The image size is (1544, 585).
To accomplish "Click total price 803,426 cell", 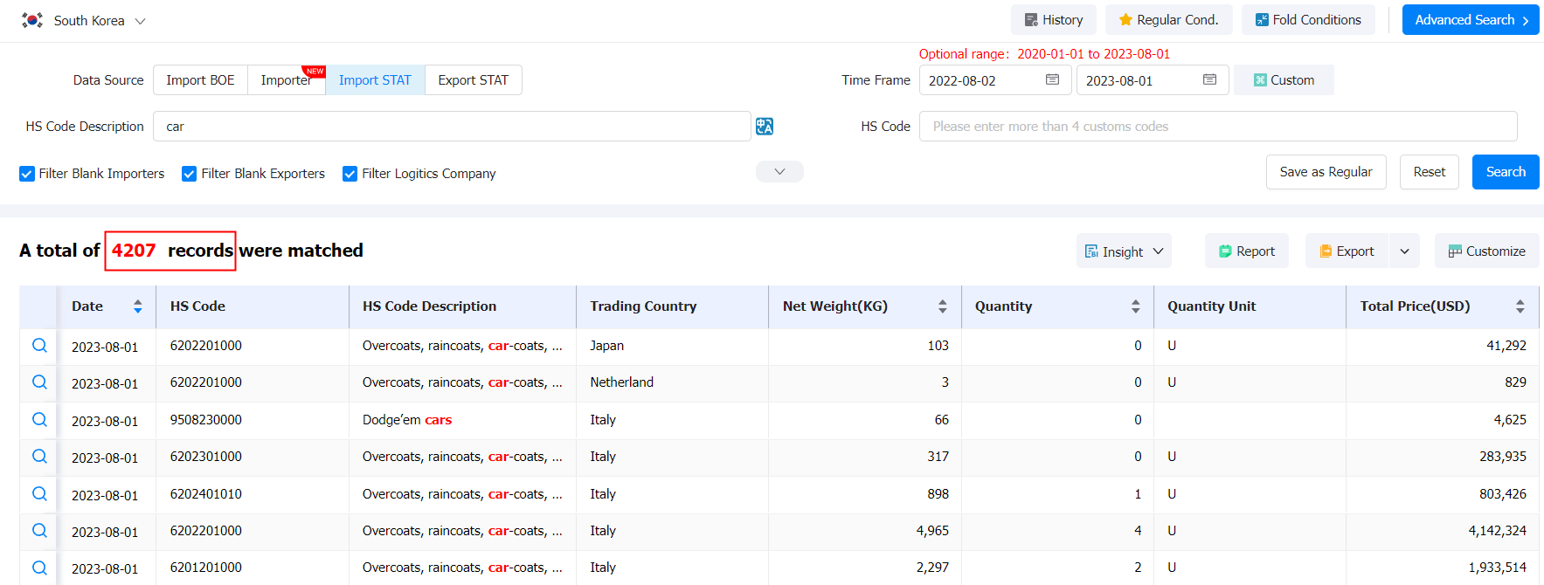I will (x=1442, y=494).
